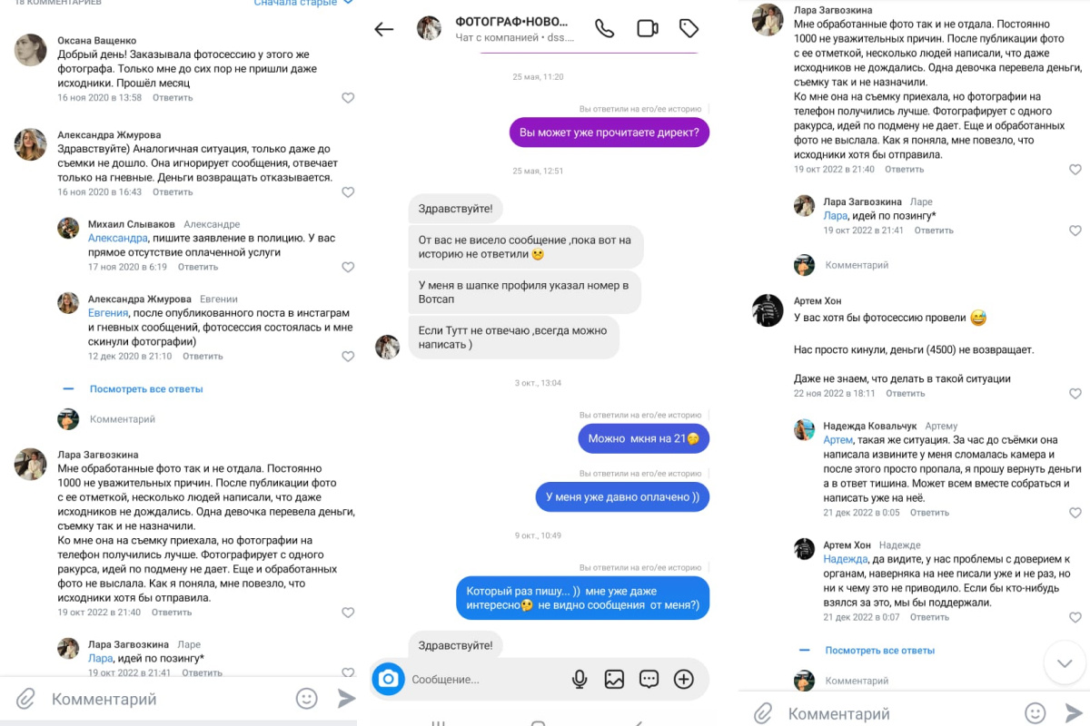Focus the 'Сообщение...' chat input field

(486, 679)
